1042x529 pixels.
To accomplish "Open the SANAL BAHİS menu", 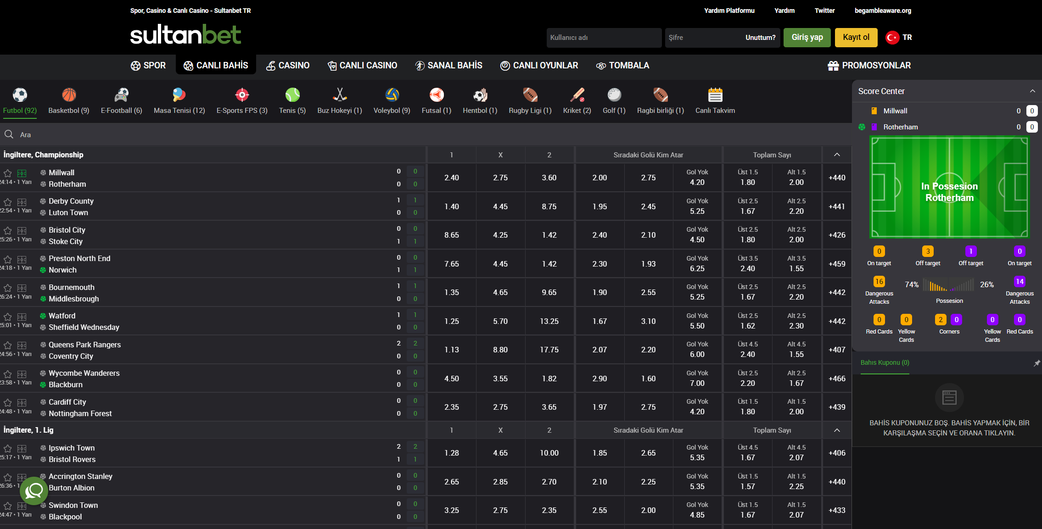I will click(448, 66).
